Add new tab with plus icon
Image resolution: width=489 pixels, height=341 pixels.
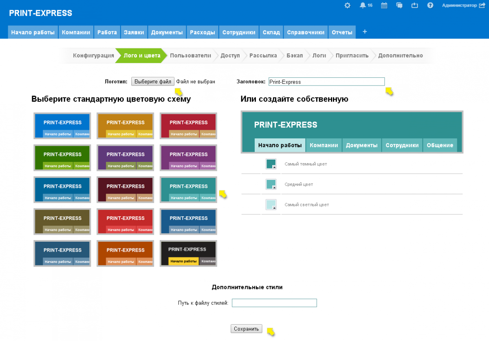click(x=365, y=32)
